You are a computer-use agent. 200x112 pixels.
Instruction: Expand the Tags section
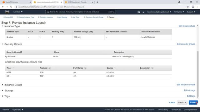tap(2, 96)
